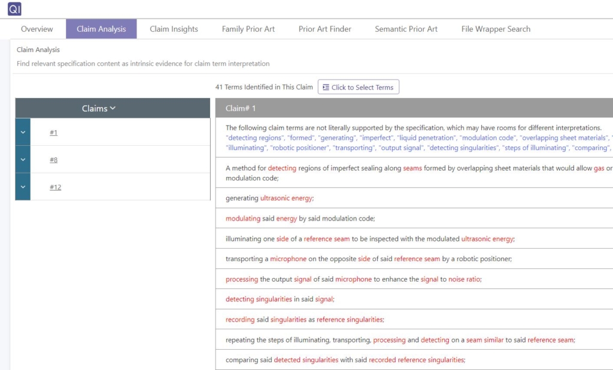Open the Claim Insights tab

pyautogui.click(x=174, y=28)
